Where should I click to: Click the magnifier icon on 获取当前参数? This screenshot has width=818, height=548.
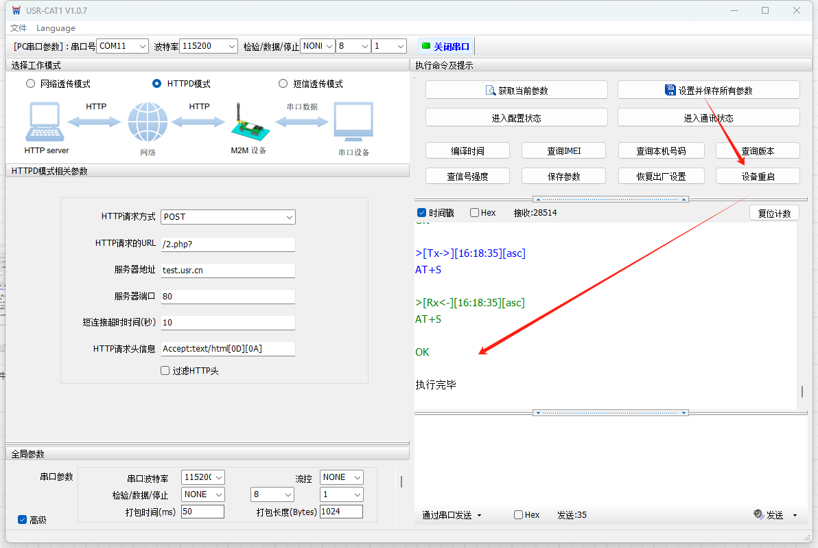(x=491, y=90)
